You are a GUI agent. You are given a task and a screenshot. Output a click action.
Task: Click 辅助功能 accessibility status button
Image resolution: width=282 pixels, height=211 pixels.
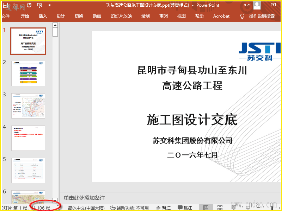[x=130, y=208]
